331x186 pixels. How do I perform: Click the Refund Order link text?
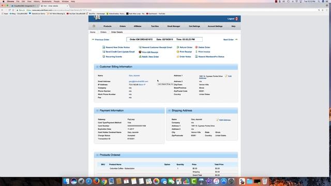pyautogui.click(x=186, y=48)
